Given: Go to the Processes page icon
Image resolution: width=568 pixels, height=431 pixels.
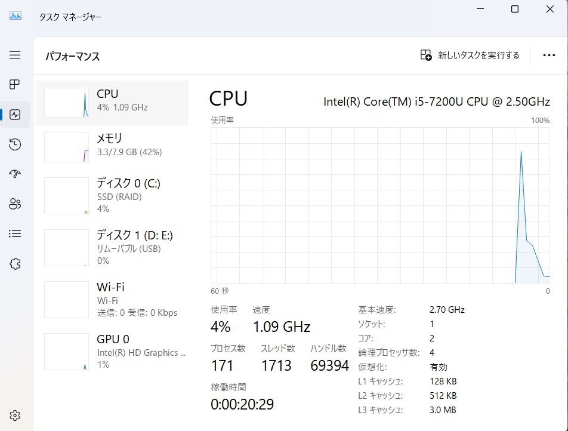Looking at the screenshot, I should tap(14, 84).
